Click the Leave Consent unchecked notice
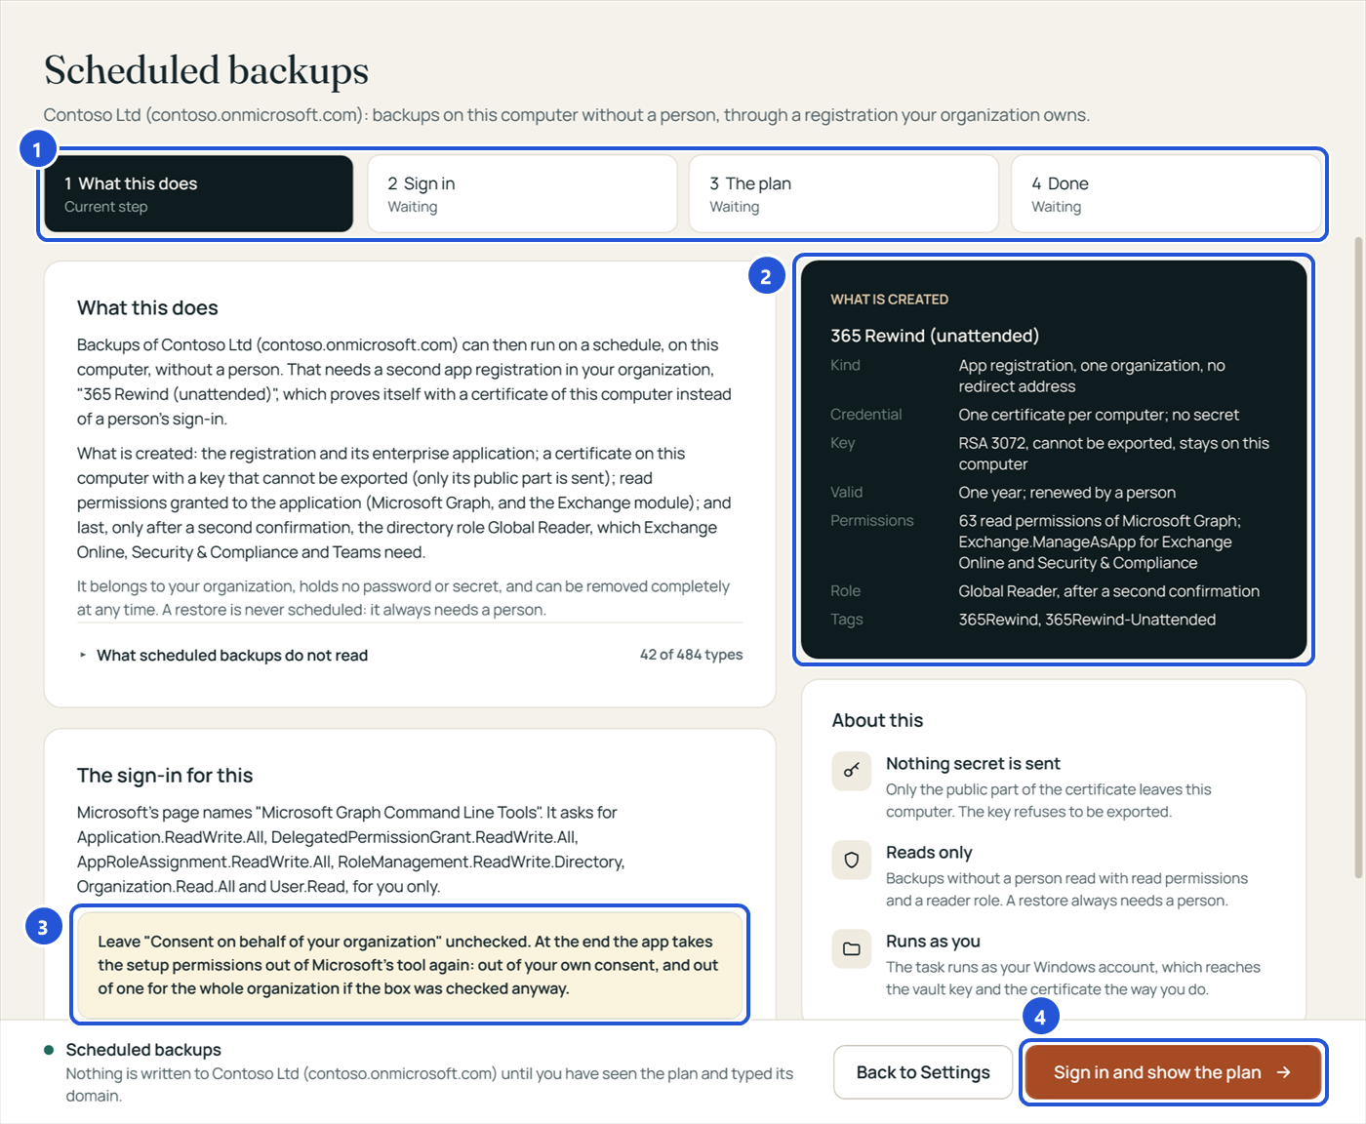1366x1124 pixels. 410,965
